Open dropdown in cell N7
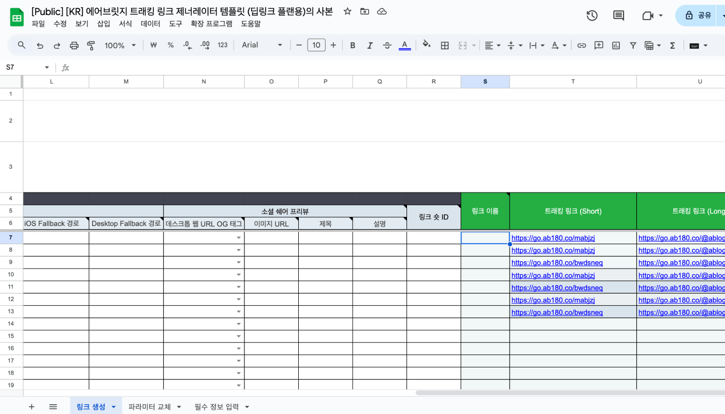This screenshot has height=414, width=725. (x=239, y=238)
